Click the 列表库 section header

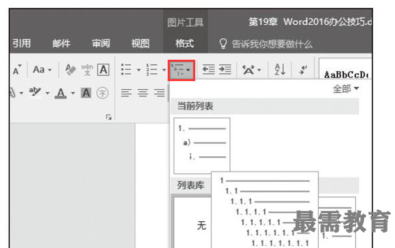(x=190, y=185)
